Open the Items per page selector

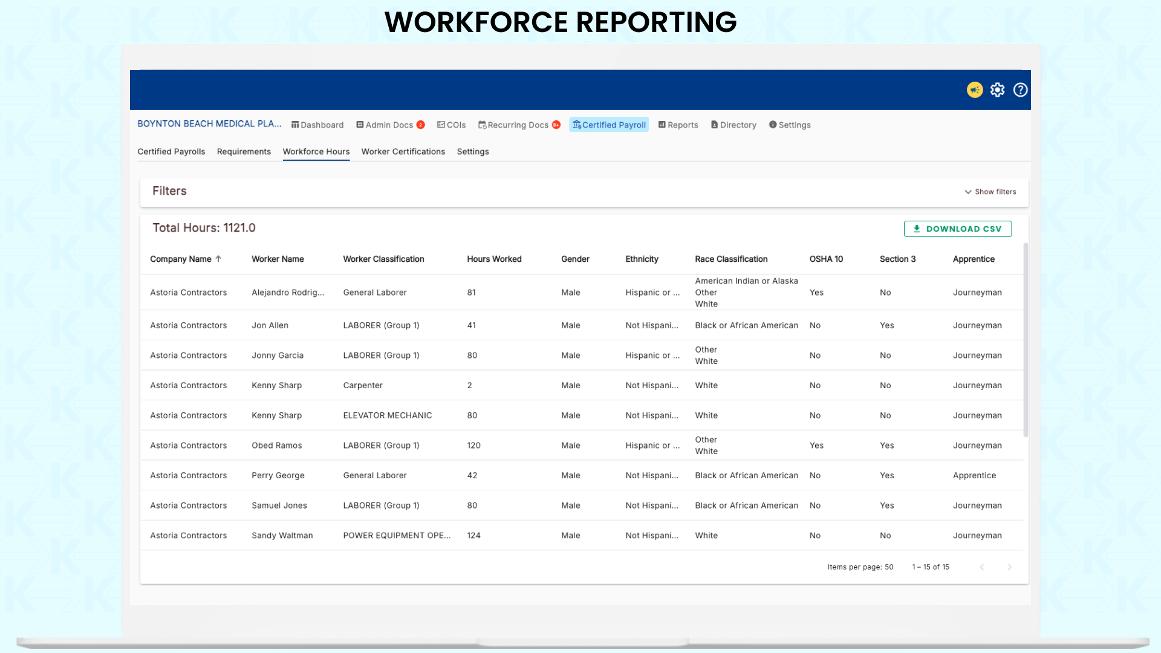(x=888, y=567)
